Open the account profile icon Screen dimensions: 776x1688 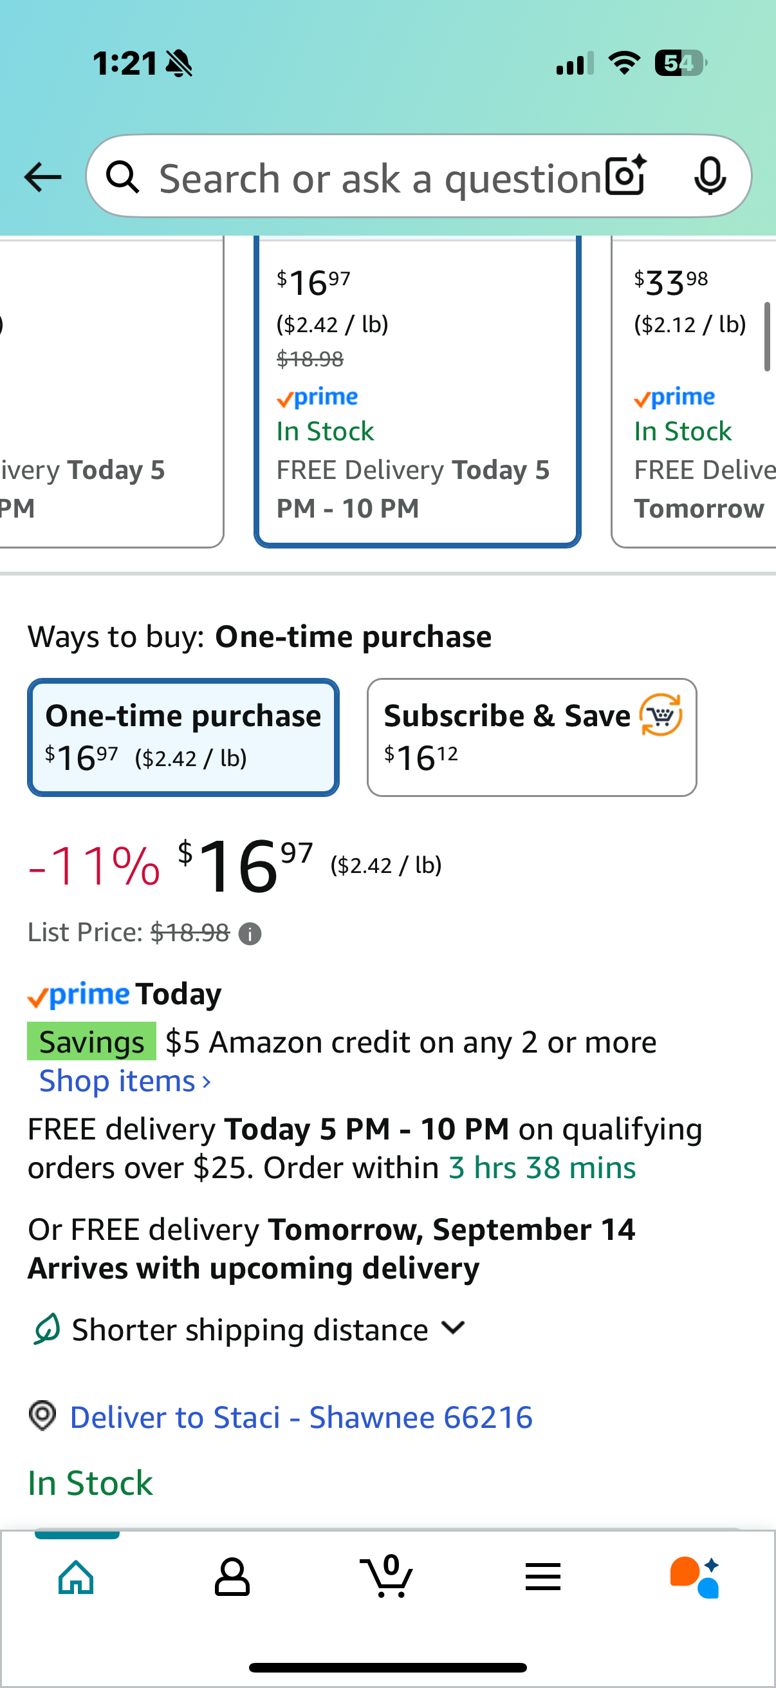pos(232,1577)
